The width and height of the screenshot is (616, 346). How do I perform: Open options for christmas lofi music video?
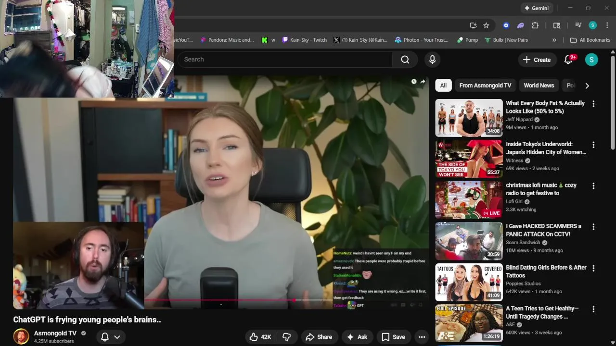[593, 186]
